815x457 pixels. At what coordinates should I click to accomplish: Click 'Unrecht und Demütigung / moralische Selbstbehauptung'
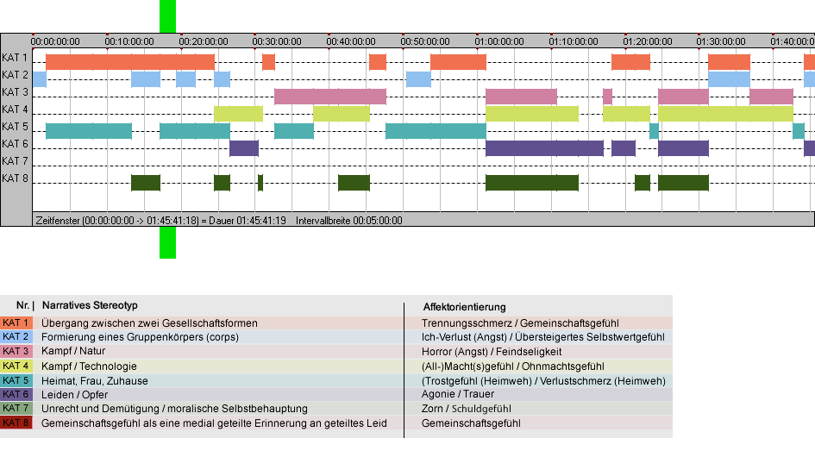pyautogui.click(x=174, y=410)
